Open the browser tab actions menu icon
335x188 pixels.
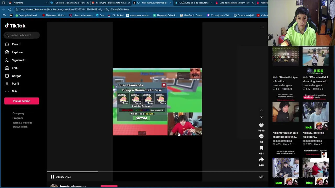pos(3,3)
